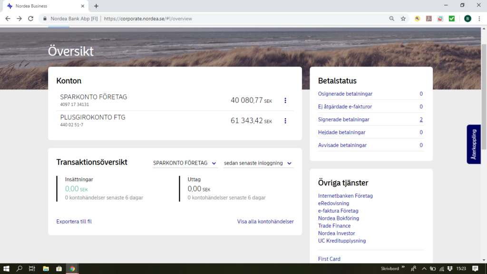This screenshot has width=487, height=274.
Task: Open network tray icon
Action: point(441,269)
